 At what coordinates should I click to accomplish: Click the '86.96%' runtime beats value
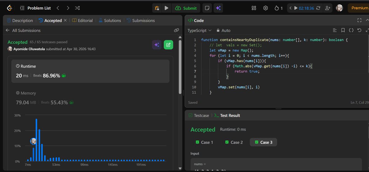(x=51, y=75)
